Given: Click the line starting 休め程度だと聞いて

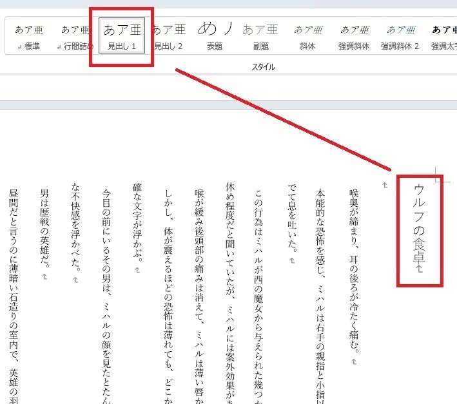Looking at the screenshot, I should (230, 293).
